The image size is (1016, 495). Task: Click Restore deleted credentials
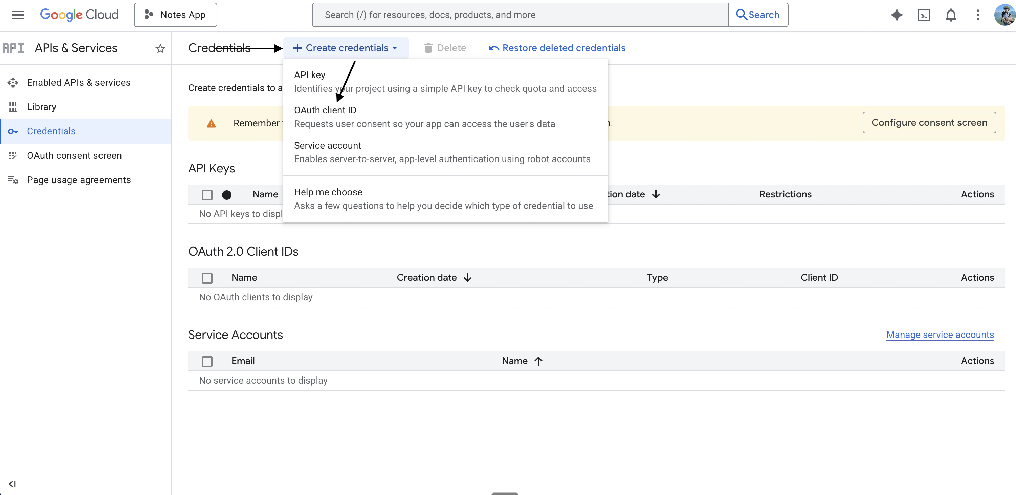(557, 48)
